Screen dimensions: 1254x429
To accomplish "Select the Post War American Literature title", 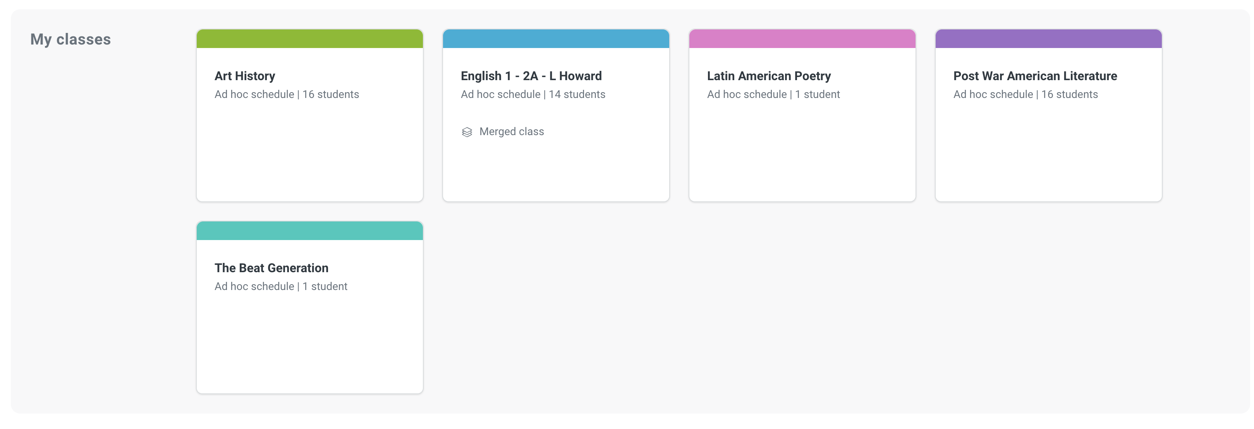I will [1035, 76].
